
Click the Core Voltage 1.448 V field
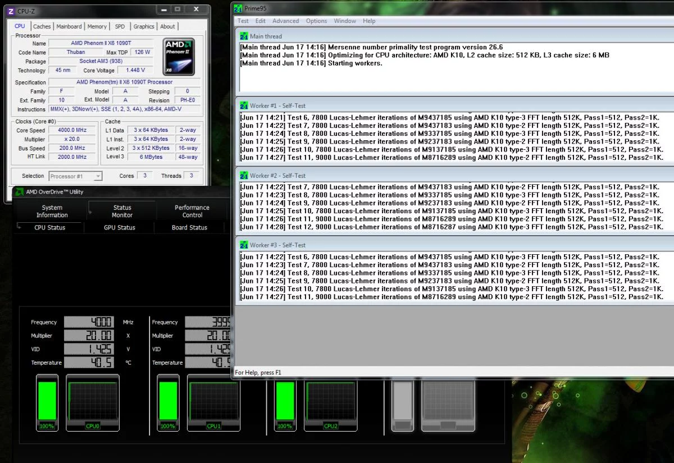(x=135, y=70)
